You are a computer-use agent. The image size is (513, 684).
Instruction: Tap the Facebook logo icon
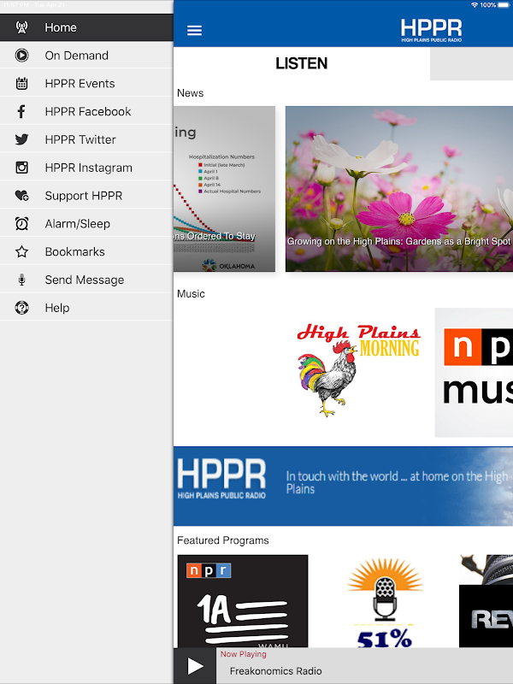[x=22, y=112]
